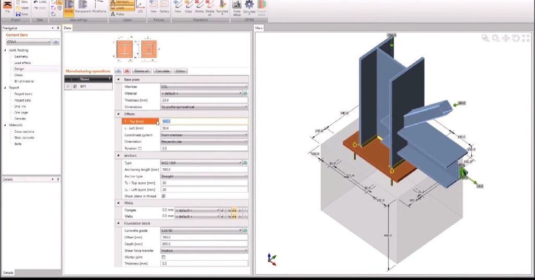The image size is (535, 280).
Task: Uncheck the BP1 operation checkbox
Action: point(75,86)
